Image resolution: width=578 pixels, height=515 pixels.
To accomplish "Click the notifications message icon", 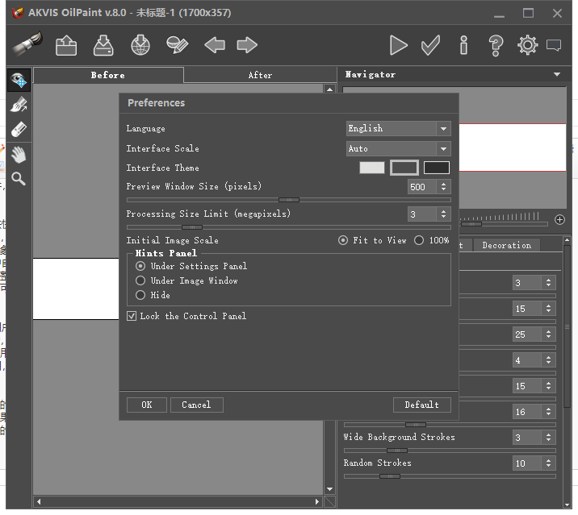I will click(x=554, y=45).
